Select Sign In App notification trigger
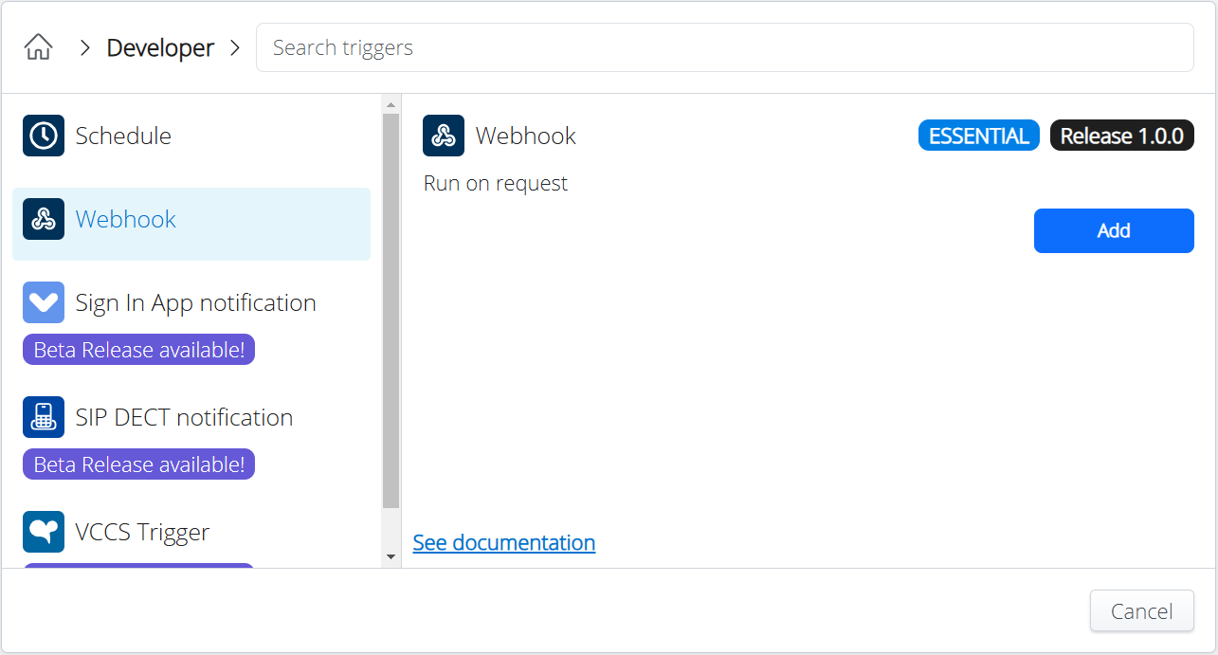The width and height of the screenshot is (1218, 655). coord(195,303)
